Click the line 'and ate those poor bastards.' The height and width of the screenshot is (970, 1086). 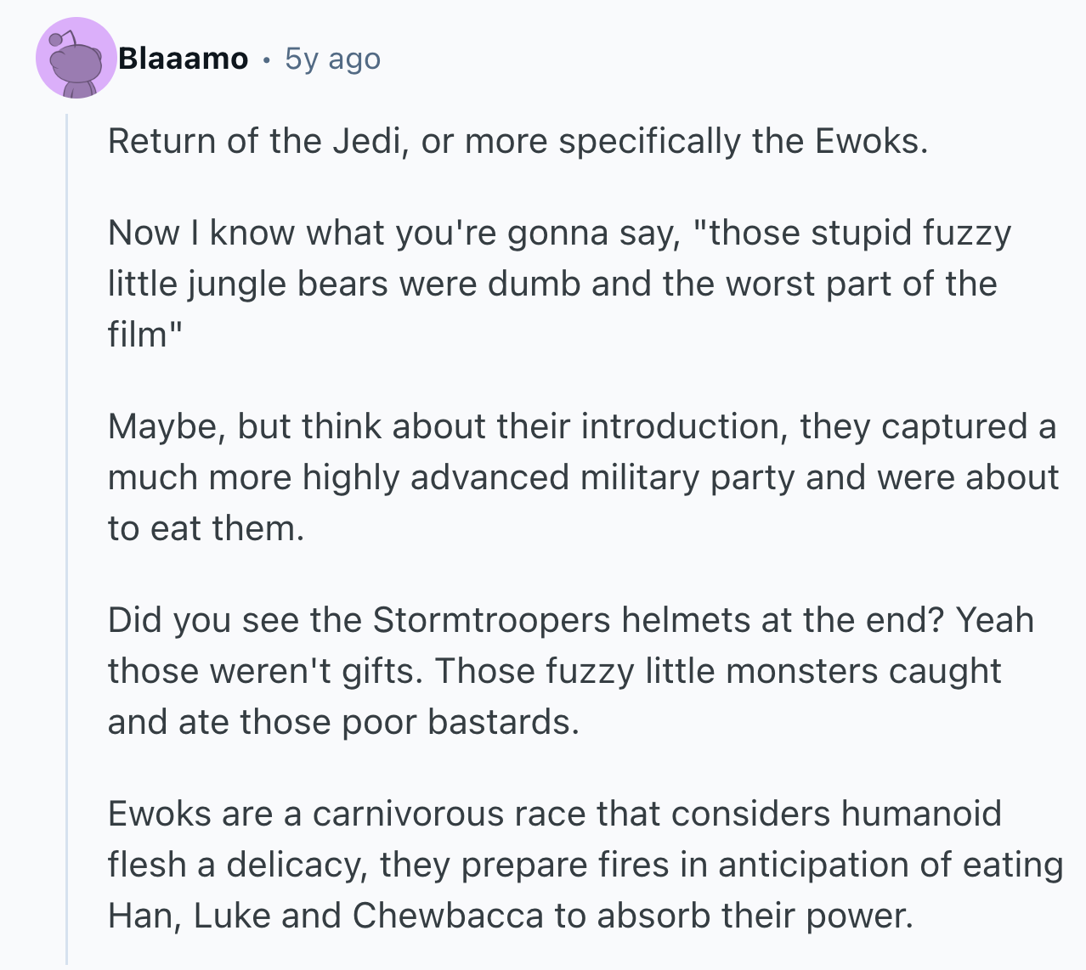343,722
